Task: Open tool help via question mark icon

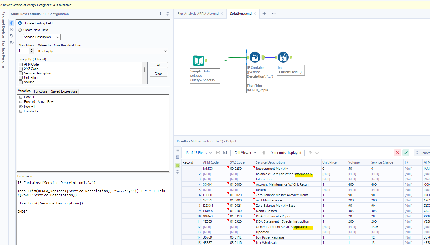Action: pos(11,42)
